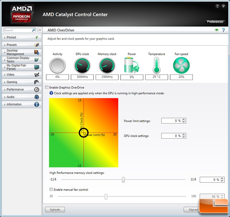Open help with the question mark icon

(223, 30)
